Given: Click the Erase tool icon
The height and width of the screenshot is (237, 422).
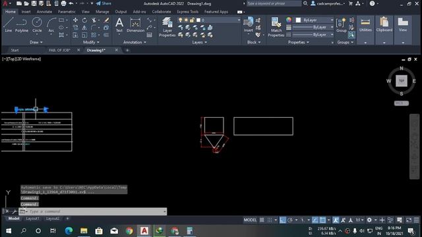Looking at the screenshot, I should [x=107, y=20].
